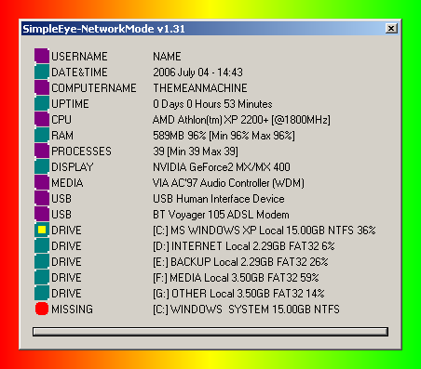
Task: Click the USB Human Interface Device text
Action: (x=219, y=199)
